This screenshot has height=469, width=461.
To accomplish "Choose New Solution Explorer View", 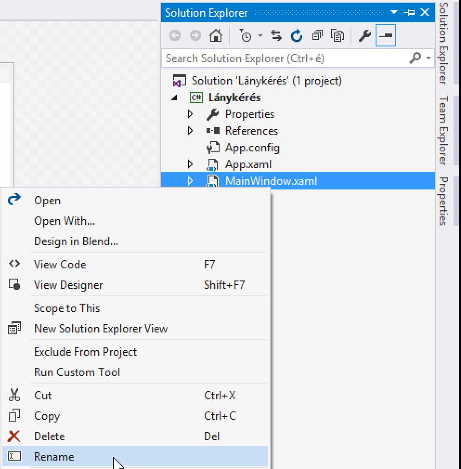I will tap(135, 329).
